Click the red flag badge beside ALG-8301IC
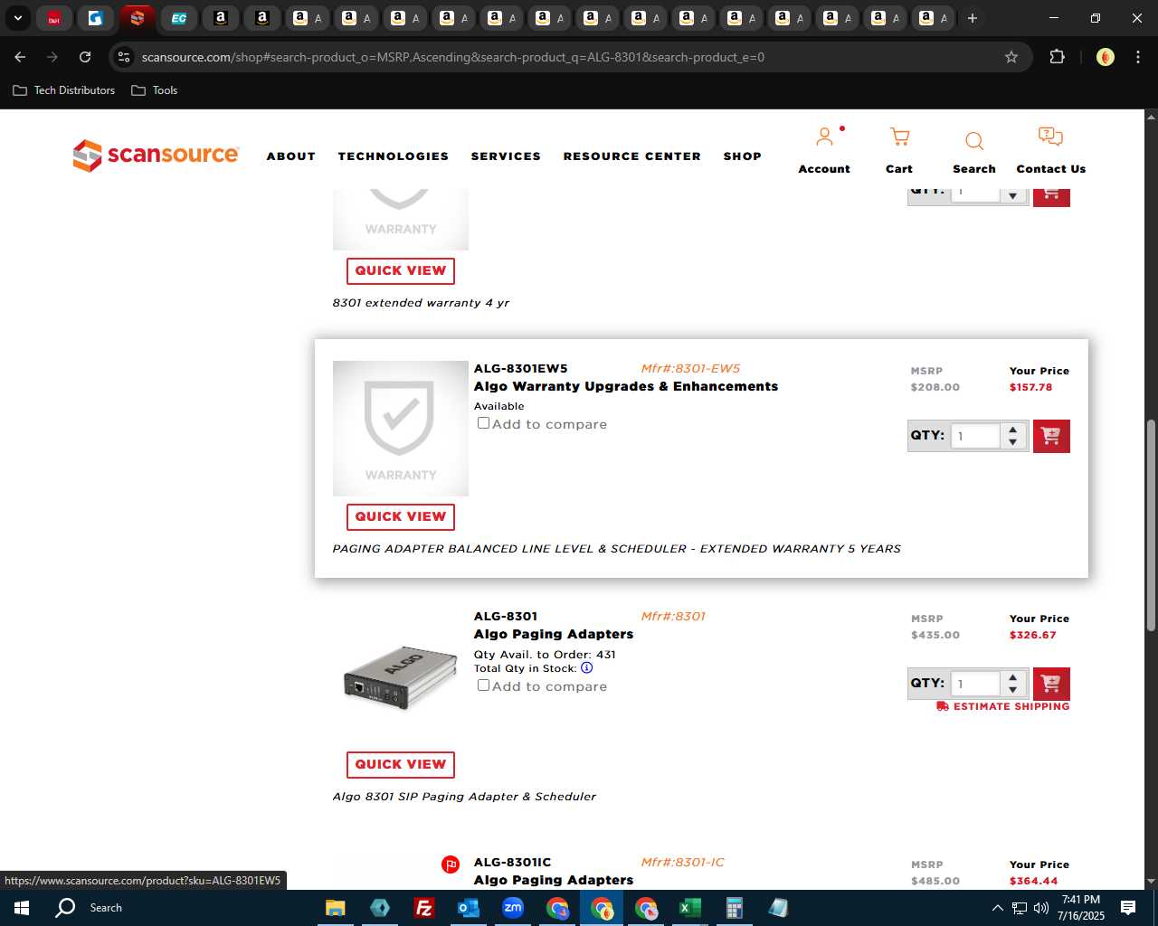Image resolution: width=1158 pixels, height=926 pixels. (x=450, y=865)
